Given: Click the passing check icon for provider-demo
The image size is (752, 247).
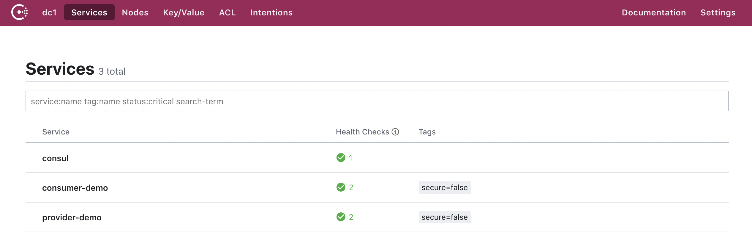Looking at the screenshot, I should click(x=341, y=217).
